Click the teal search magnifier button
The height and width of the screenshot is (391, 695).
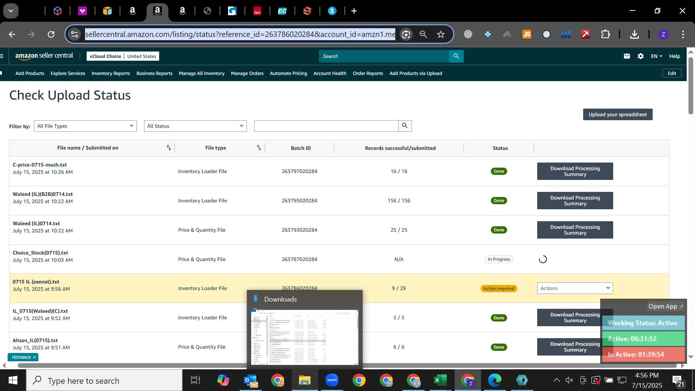click(456, 56)
